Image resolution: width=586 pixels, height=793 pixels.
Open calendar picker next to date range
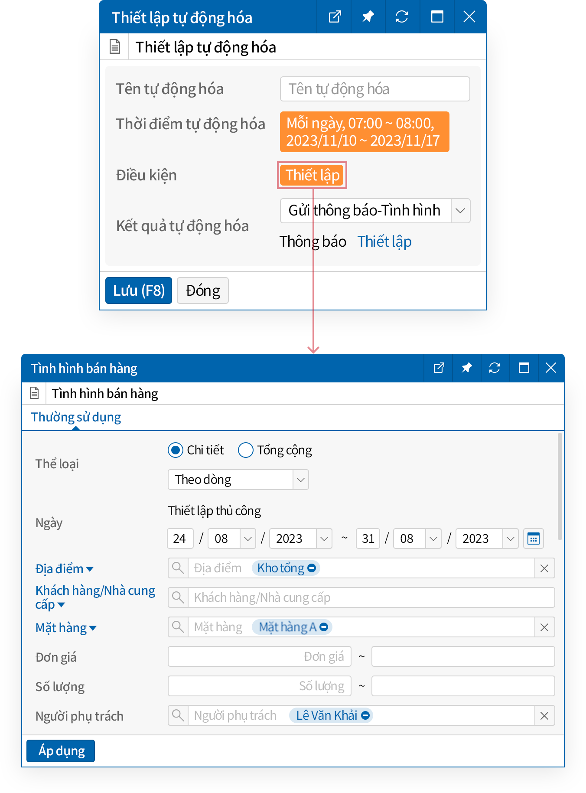coord(533,539)
